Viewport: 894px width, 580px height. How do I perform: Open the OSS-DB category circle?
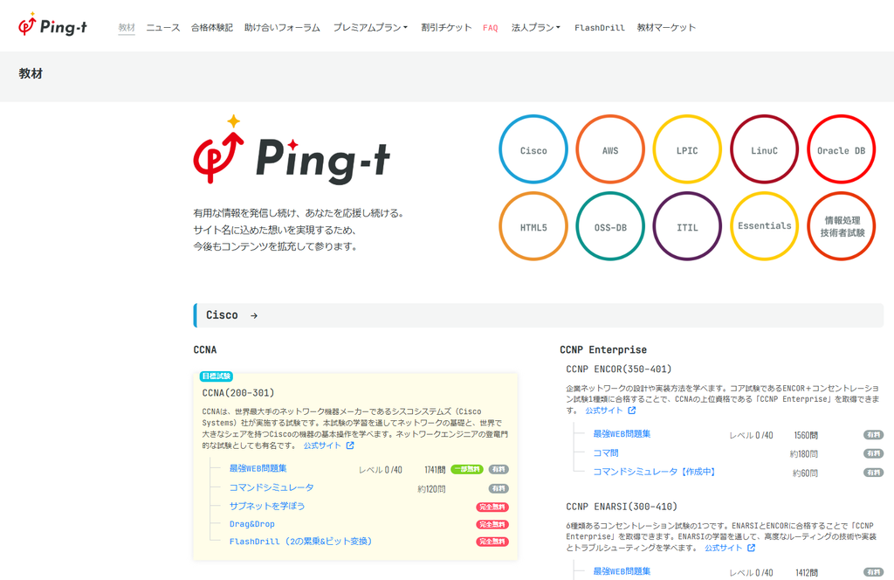coord(610,226)
